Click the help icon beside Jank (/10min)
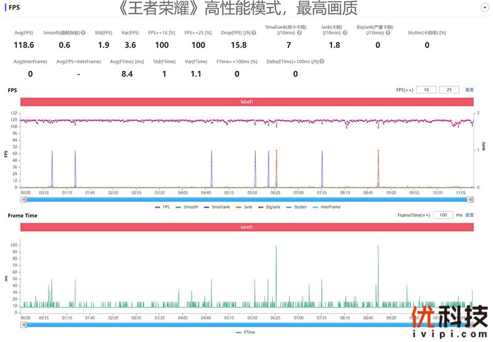Image resolution: width=493 pixels, height=342 pixels. click(345, 32)
